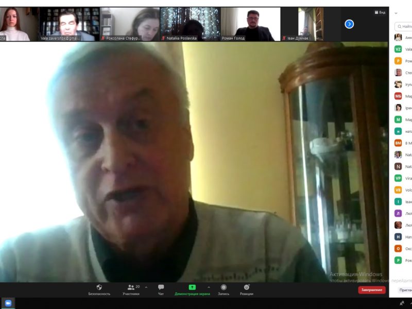
Task: Click the participant search field
Action: (404, 26)
